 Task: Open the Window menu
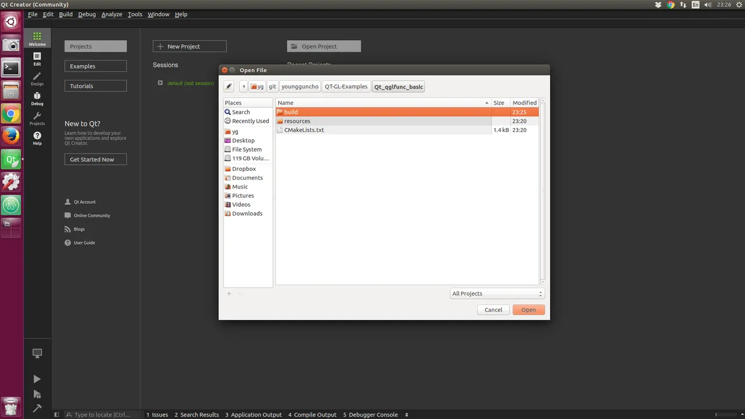tap(158, 14)
